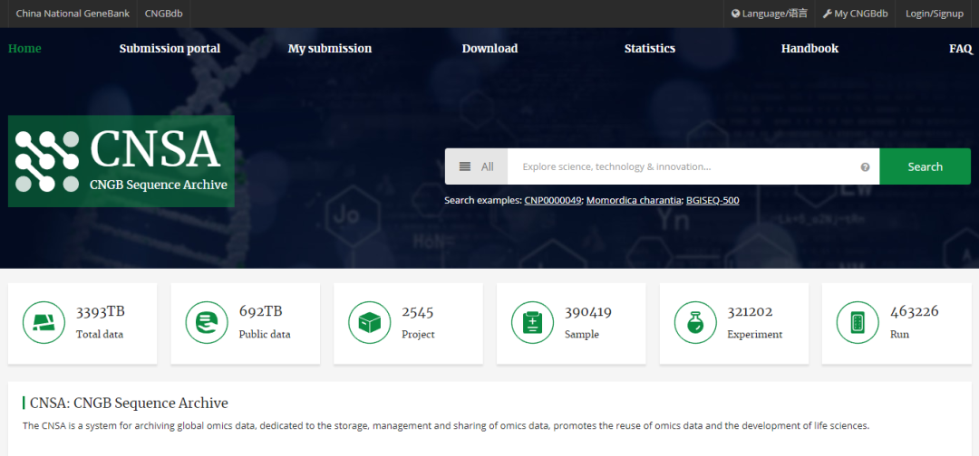
Task: Focus the Explore science search field
Action: click(x=683, y=166)
